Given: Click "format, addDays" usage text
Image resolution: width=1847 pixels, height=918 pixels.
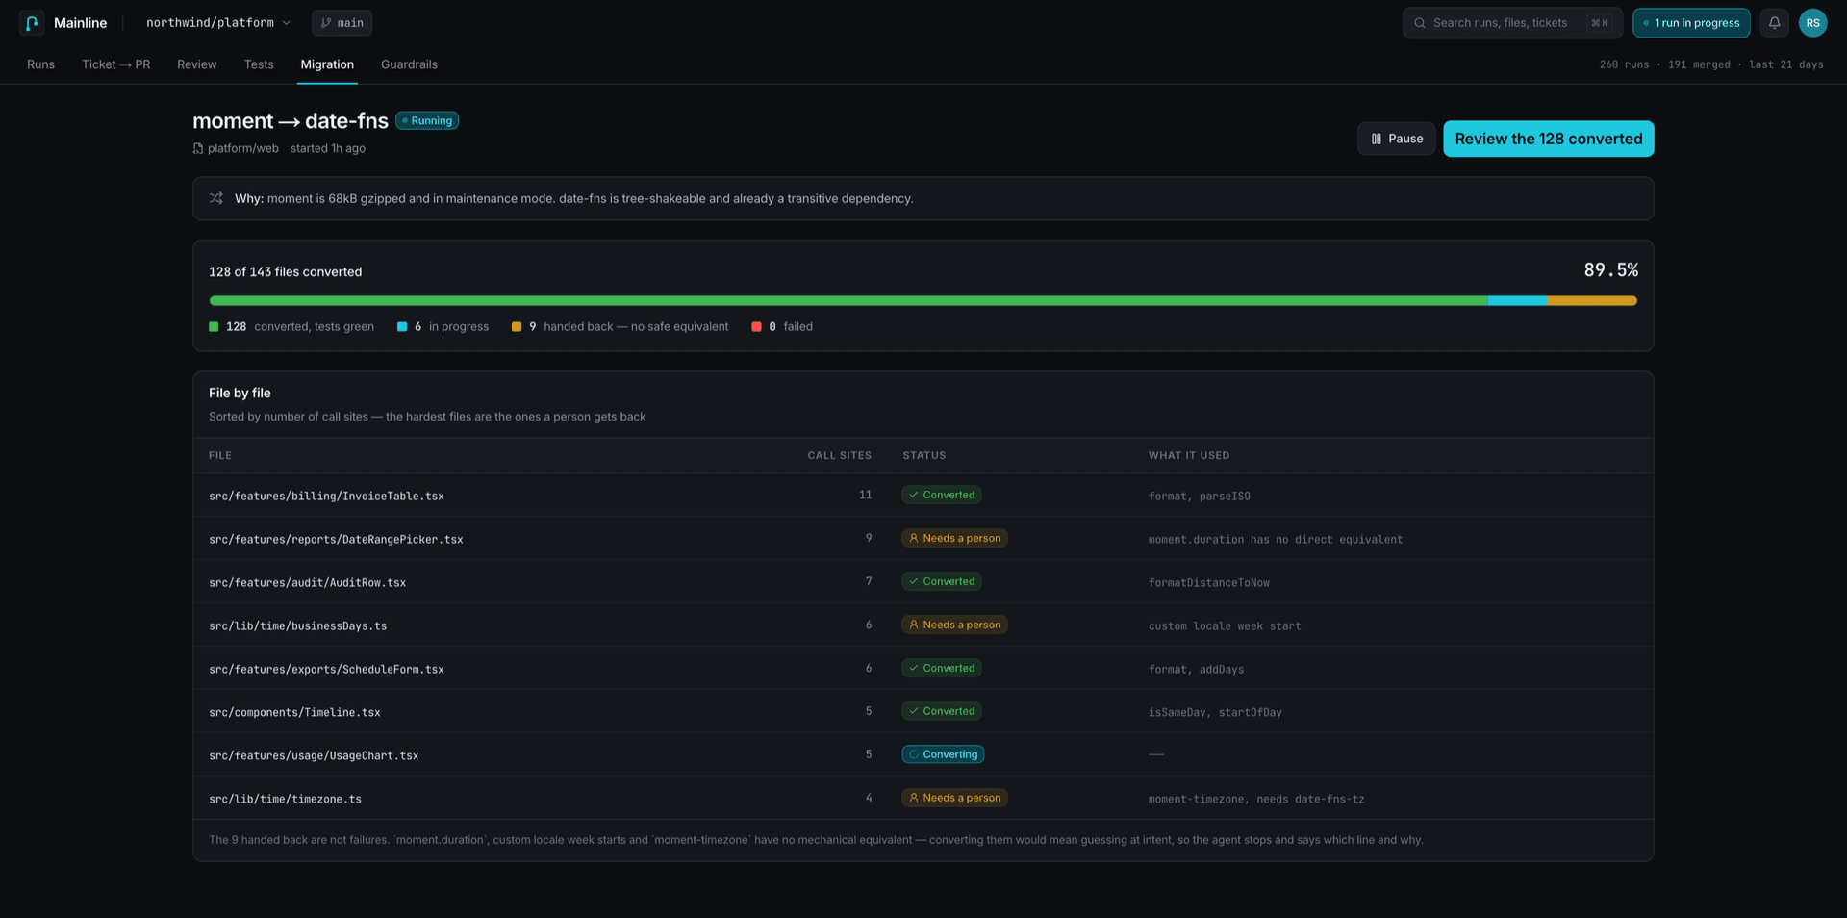Looking at the screenshot, I should pyautogui.click(x=1196, y=670).
